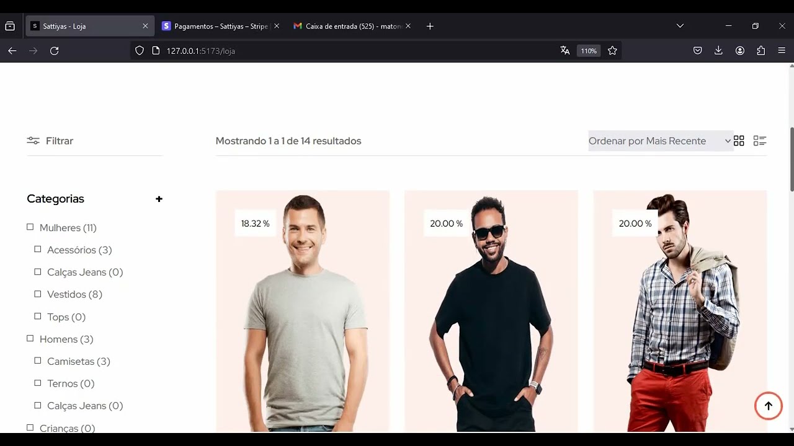Check the Vestidos (8) category
The width and height of the screenshot is (794, 446).
(x=38, y=294)
